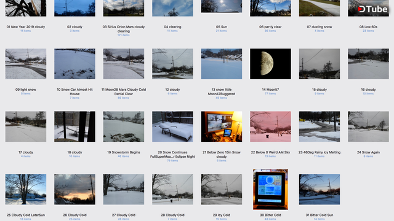This screenshot has width=394, height=221.
Task: Click the '01 New Year 2019 cloudy' album title
Action: pyautogui.click(x=26, y=27)
